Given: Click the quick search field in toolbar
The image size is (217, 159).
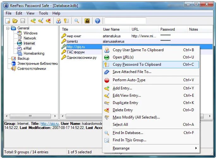Looking at the screenshot, I should 125,21.
